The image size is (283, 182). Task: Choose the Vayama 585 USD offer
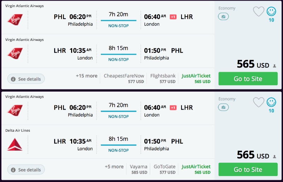point(138,169)
